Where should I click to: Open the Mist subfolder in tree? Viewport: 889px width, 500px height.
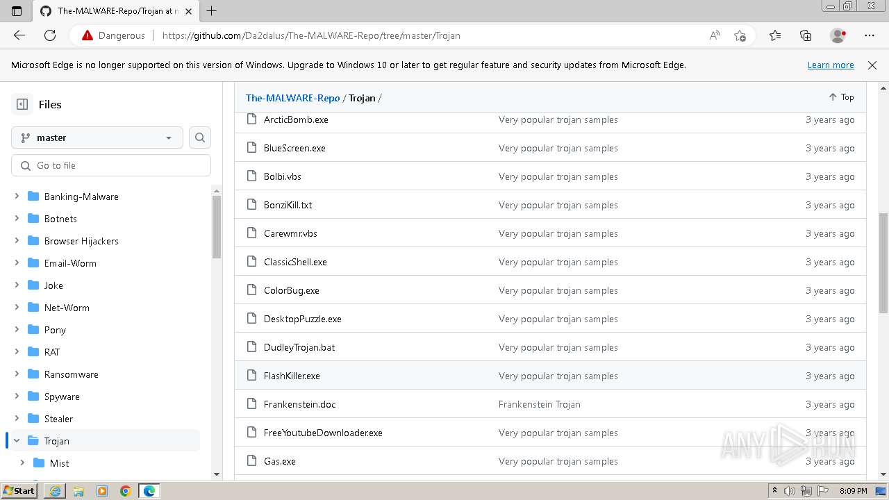click(x=59, y=463)
